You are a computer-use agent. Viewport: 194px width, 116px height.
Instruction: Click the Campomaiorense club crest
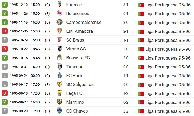pyautogui.click(x=59, y=22)
